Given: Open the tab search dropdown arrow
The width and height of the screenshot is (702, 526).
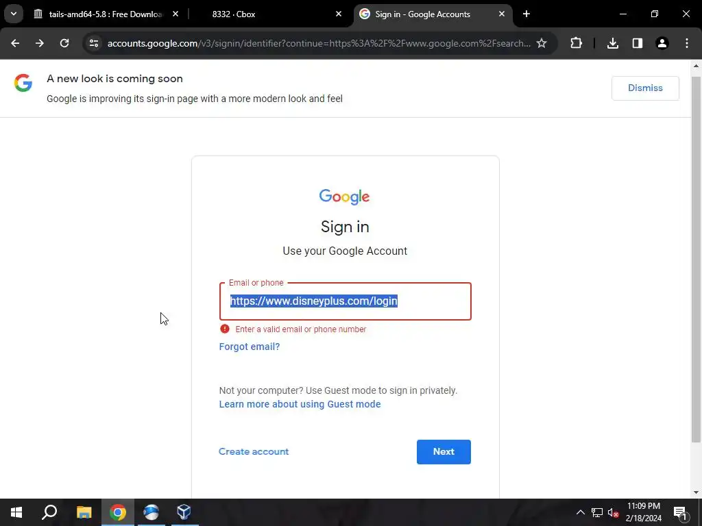Looking at the screenshot, I should pyautogui.click(x=14, y=14).
